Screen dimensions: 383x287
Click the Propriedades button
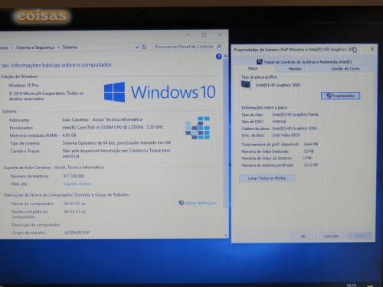pyautogui.click(x=340, y=96)
